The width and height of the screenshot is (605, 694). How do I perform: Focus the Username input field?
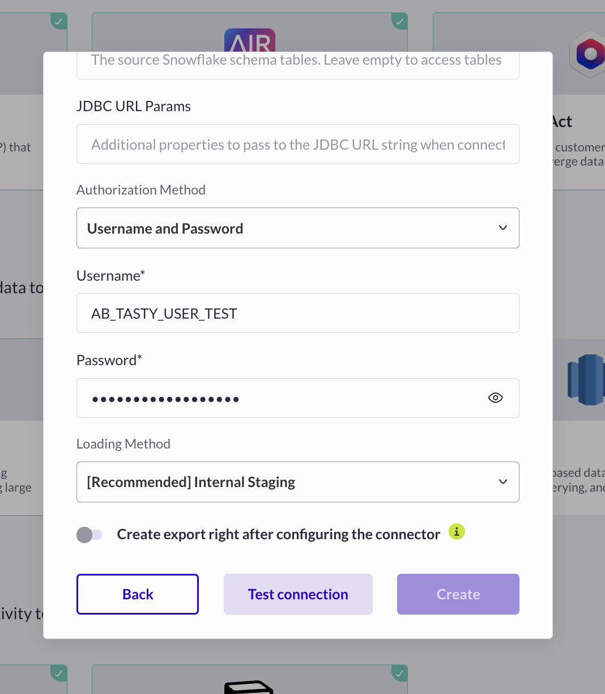[298, 313]
